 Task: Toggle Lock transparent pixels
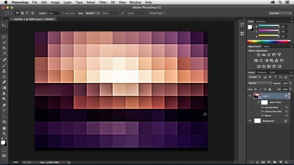255,89
